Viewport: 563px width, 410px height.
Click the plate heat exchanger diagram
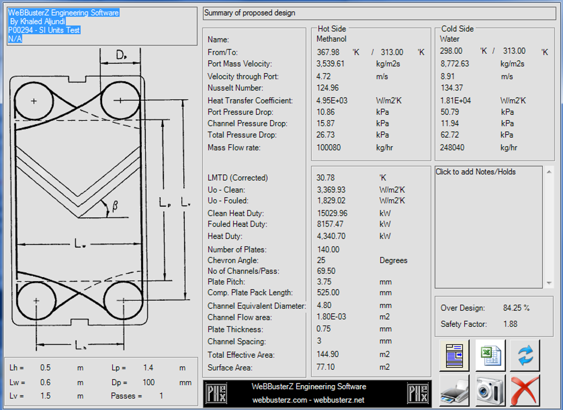tap(77, 201)
